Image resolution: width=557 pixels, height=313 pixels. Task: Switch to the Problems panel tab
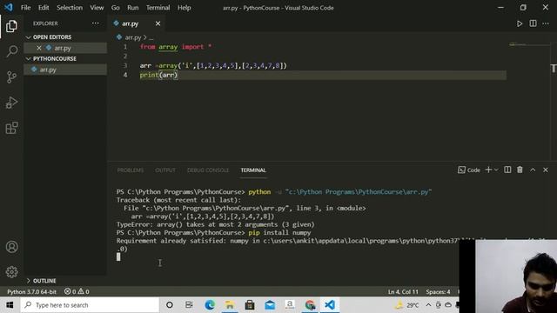[x=131, y=170]
